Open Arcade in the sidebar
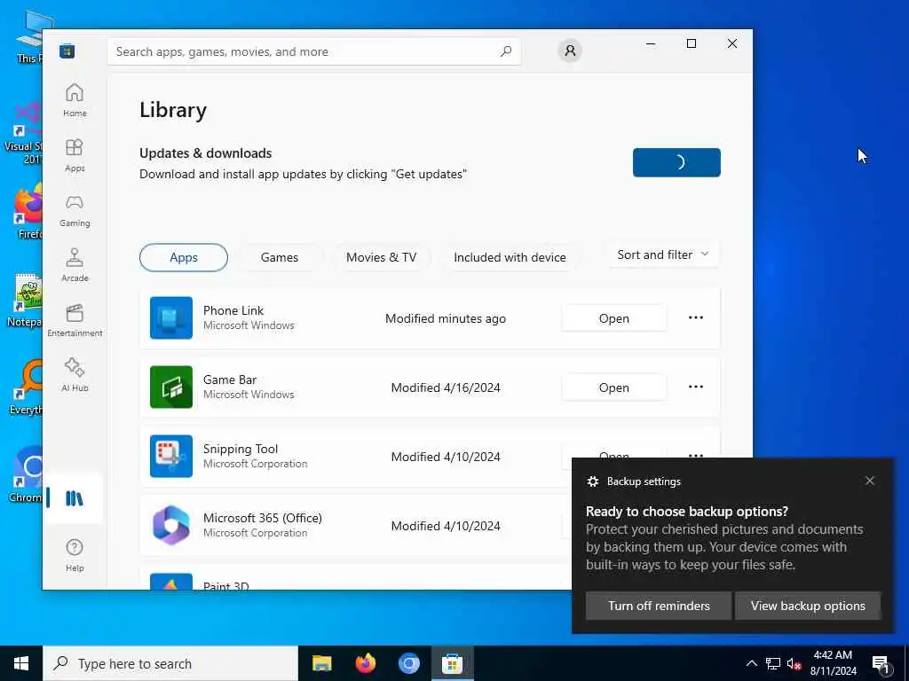 75,265
